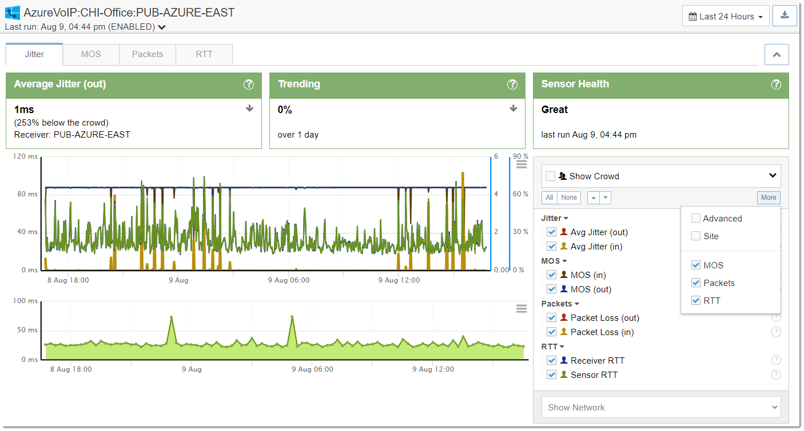Toggle the Show Crowd checkbox
Screen dimensions: 804x431
point(551,176)
